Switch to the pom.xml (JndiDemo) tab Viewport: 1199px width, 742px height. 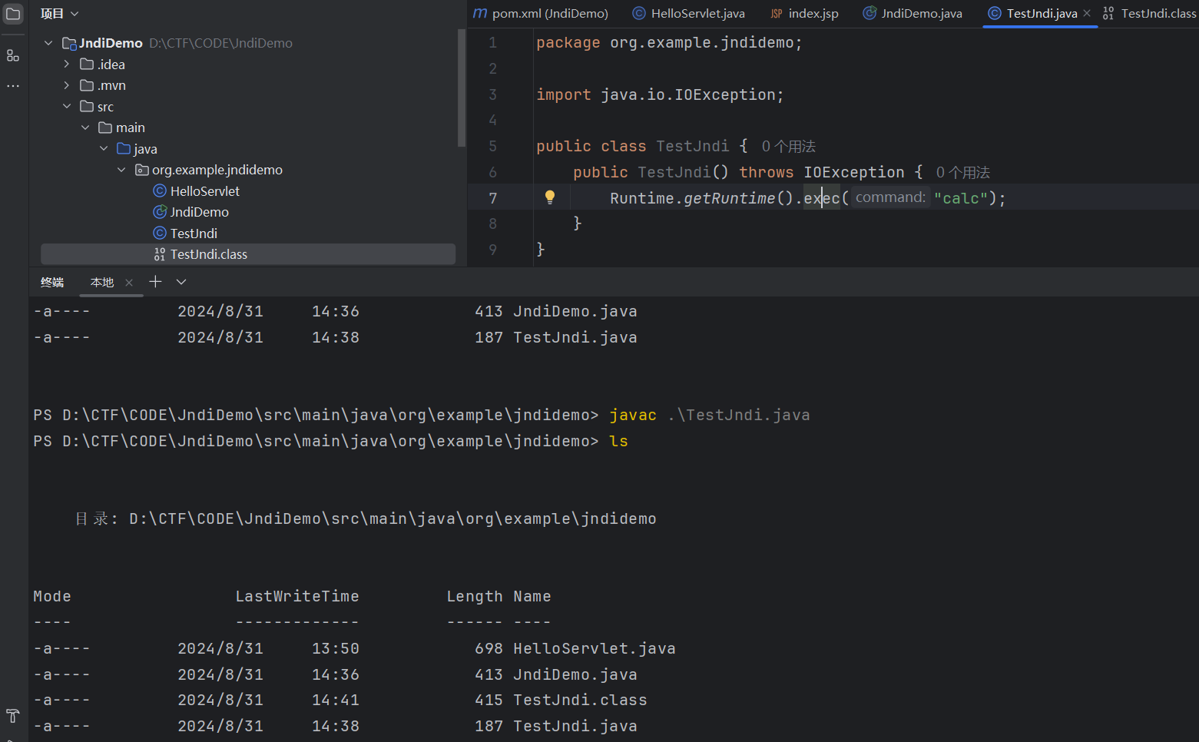pyautogui.click(x=541, y=14)
